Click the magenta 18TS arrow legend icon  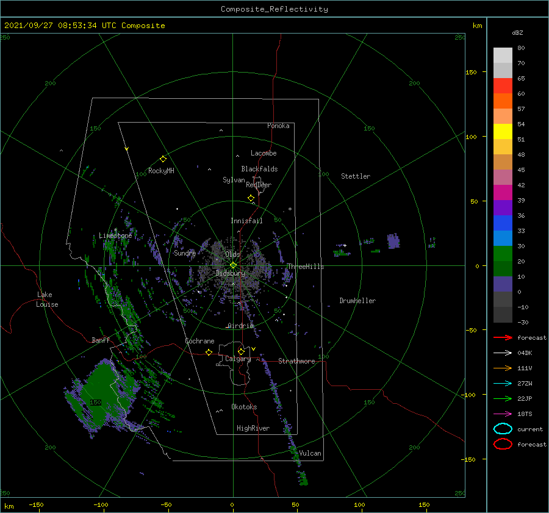coord(503,414)
